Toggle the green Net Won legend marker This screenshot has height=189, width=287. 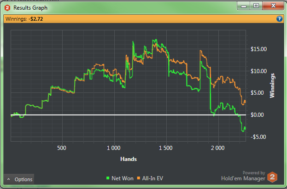[108, 178]
